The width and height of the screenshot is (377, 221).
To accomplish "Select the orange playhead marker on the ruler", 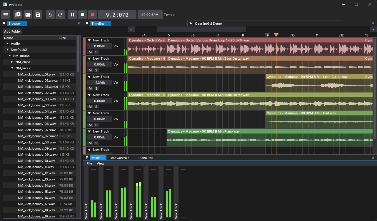I will [276, 35].
